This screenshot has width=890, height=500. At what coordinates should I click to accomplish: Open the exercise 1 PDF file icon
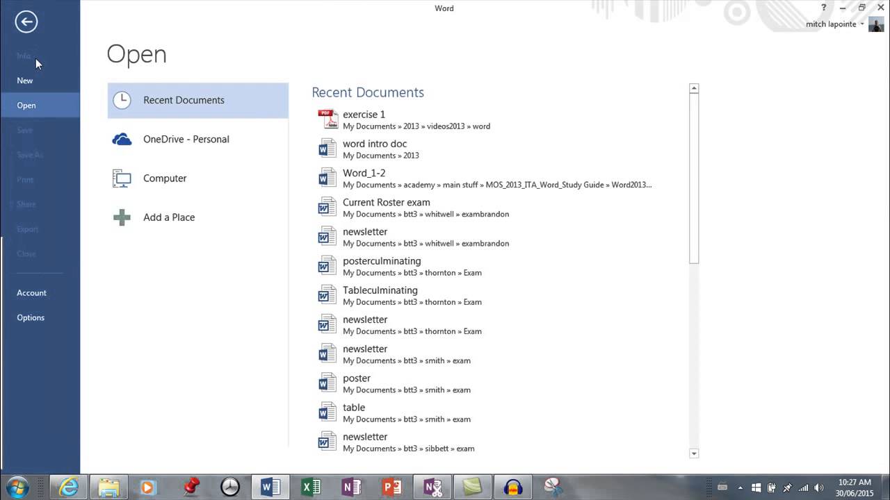click(x=327, y=119)
